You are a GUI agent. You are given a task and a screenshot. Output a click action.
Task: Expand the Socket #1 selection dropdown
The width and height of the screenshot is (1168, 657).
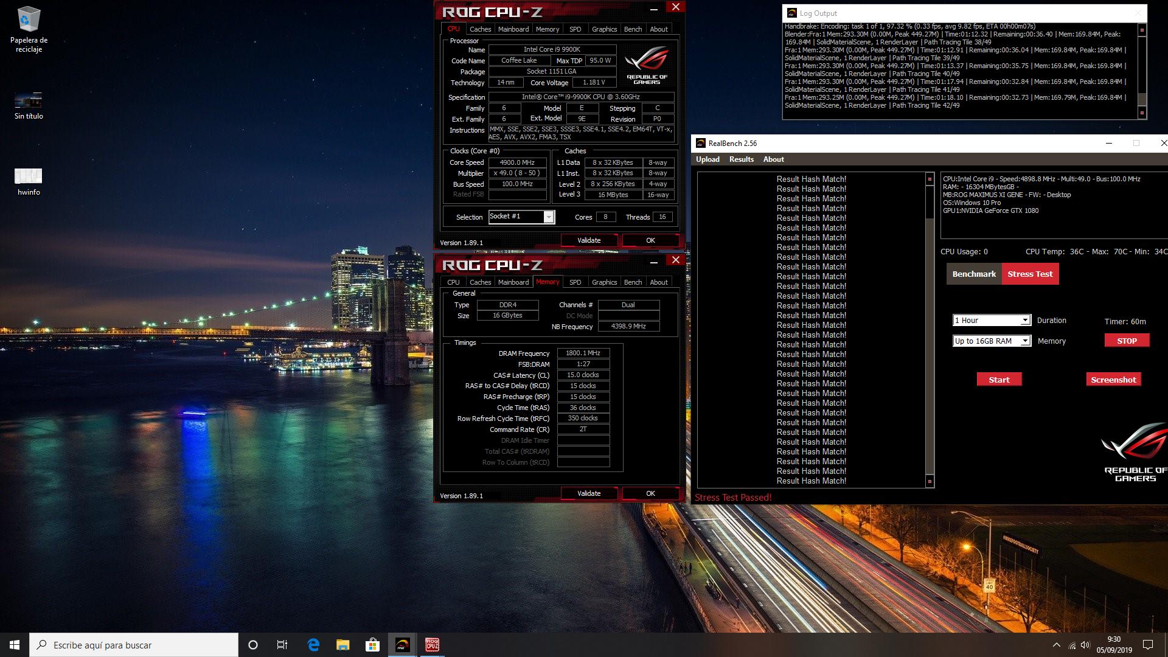pos(549,217)
